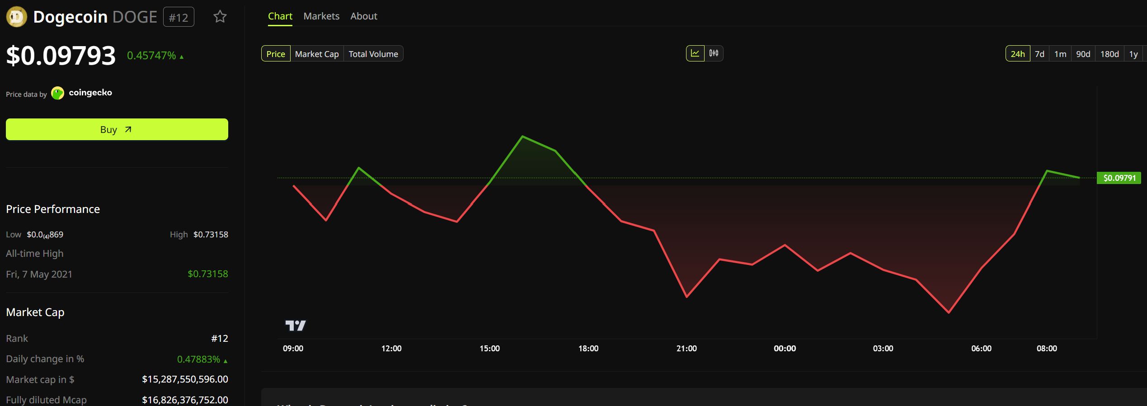Click the Low price $0.0(4)869 value

pos(45,235)
